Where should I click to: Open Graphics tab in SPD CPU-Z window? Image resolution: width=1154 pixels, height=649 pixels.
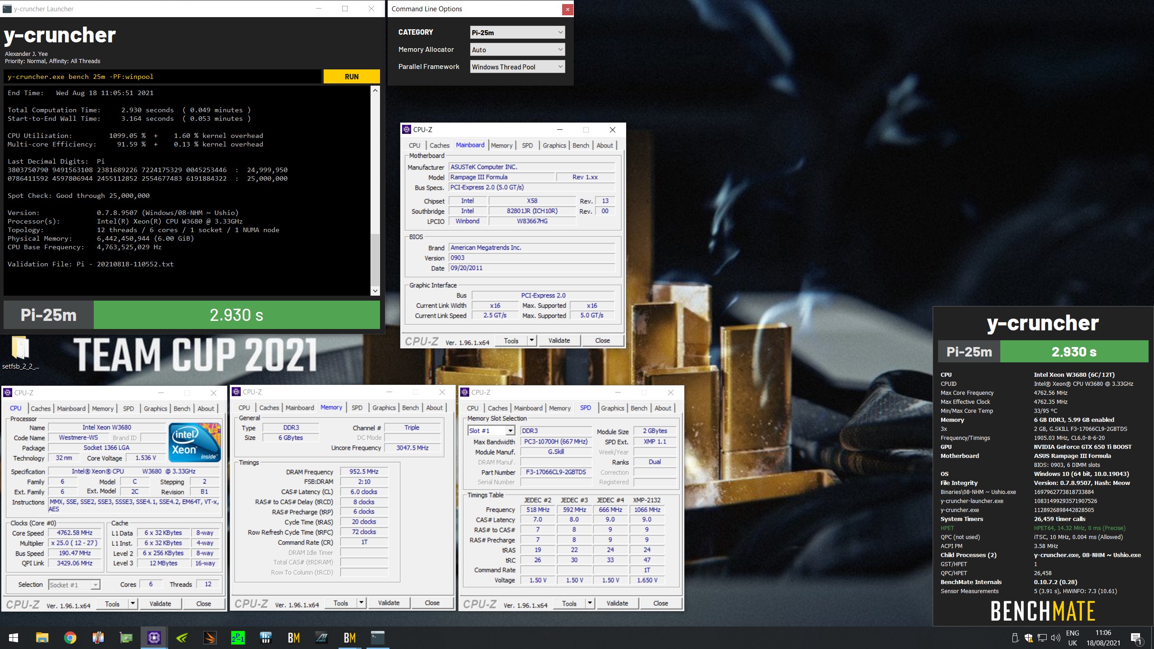pyautogui.click(x=613, y=408)
